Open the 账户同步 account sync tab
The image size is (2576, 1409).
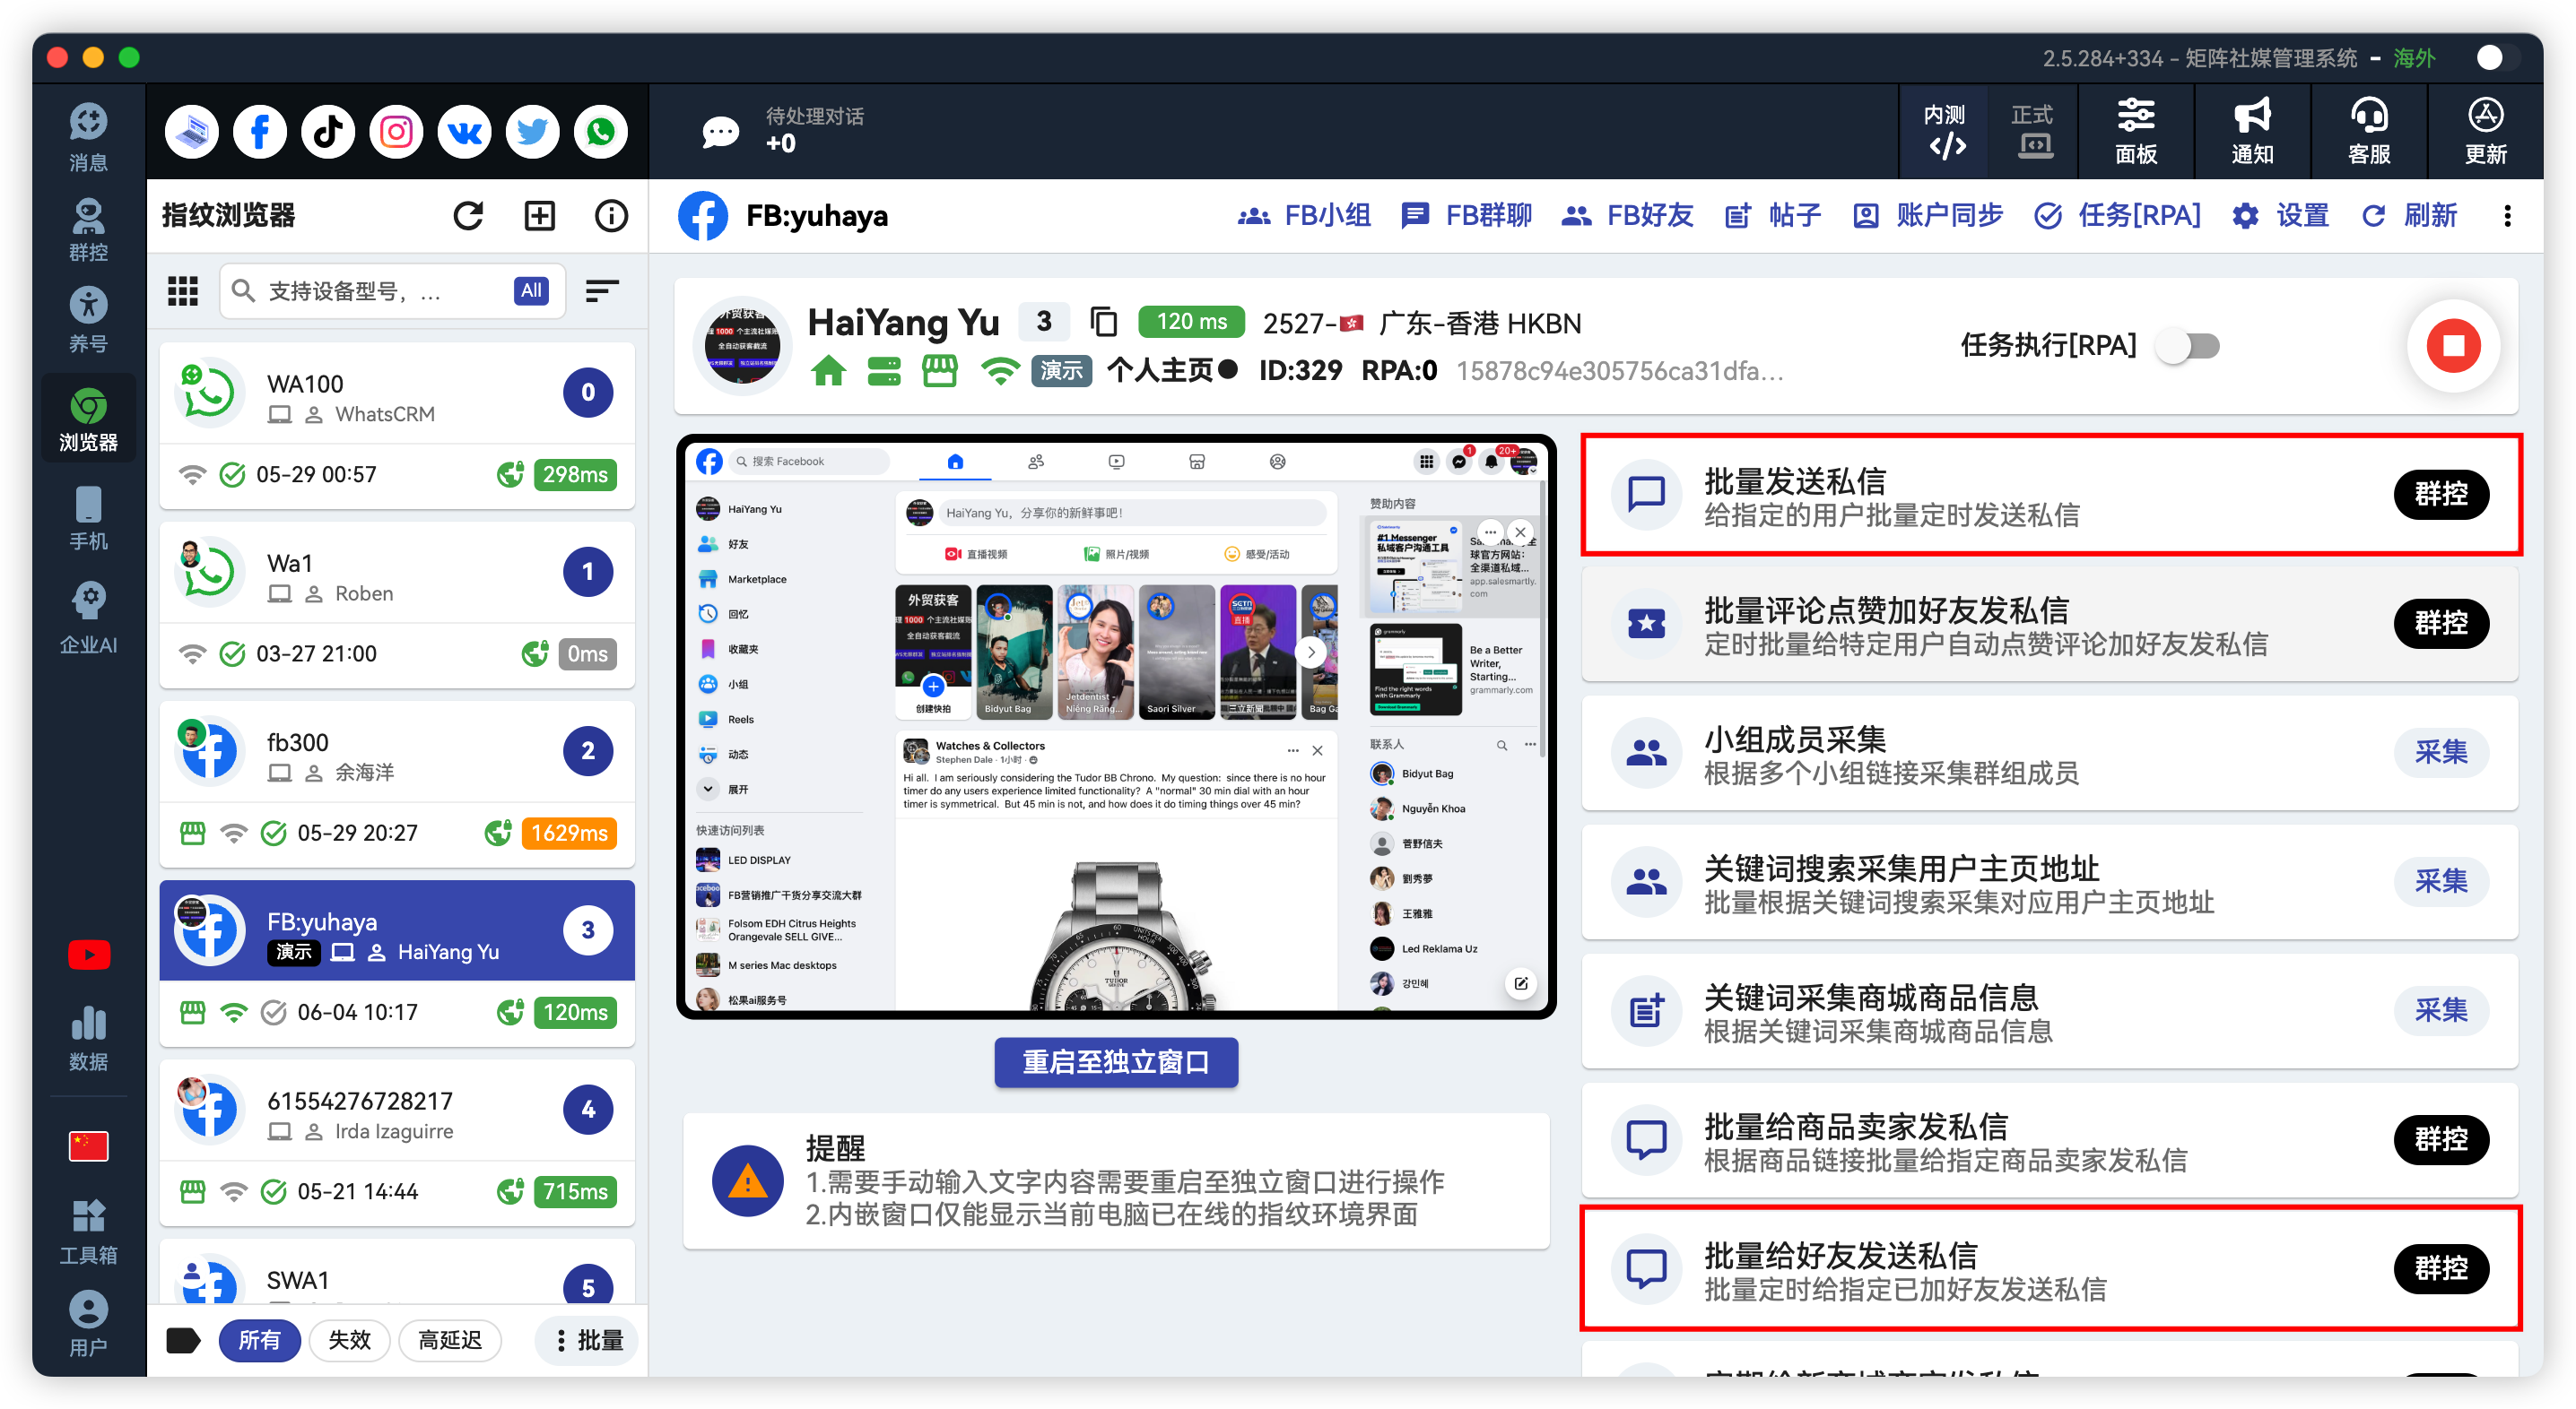click(x=1927, y=216)
